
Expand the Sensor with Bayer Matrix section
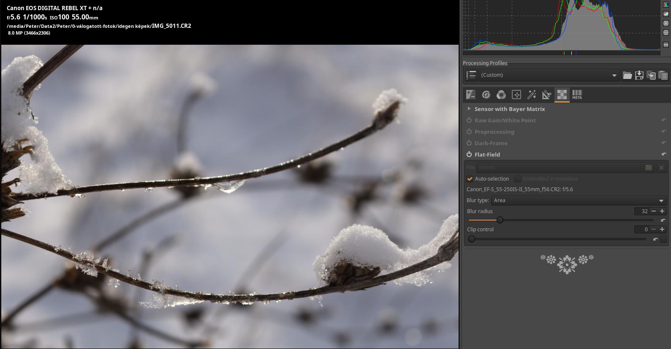[x=469, y=109]
